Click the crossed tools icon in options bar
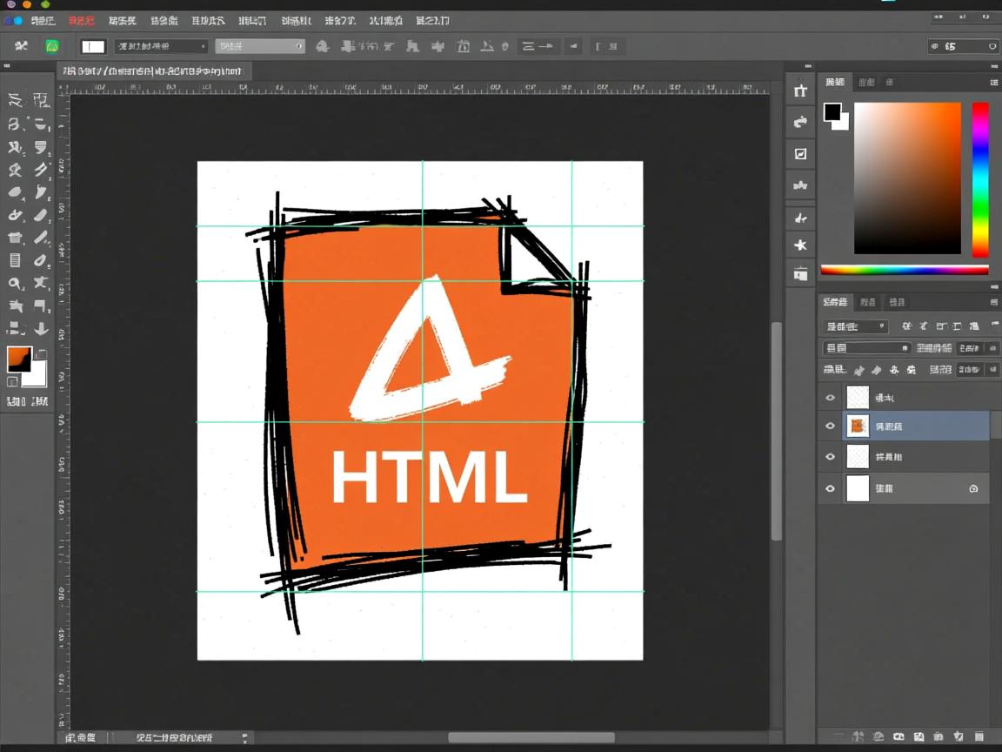Image resolution: width=1002 pixels, height=752 pixels. coord(22,46)
